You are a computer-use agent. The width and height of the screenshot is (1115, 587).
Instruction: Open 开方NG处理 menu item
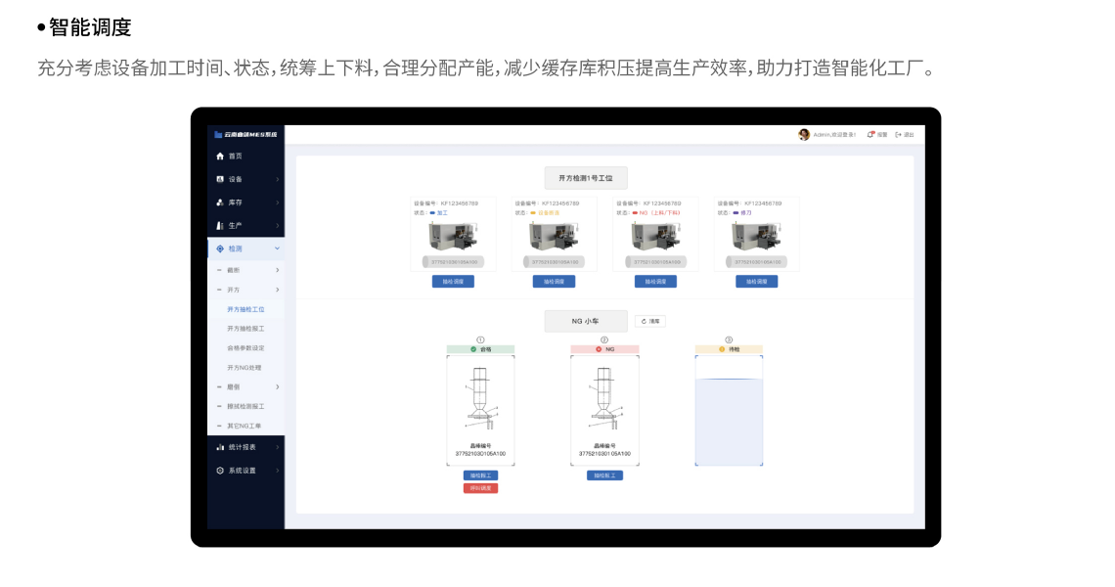[244, 368]
